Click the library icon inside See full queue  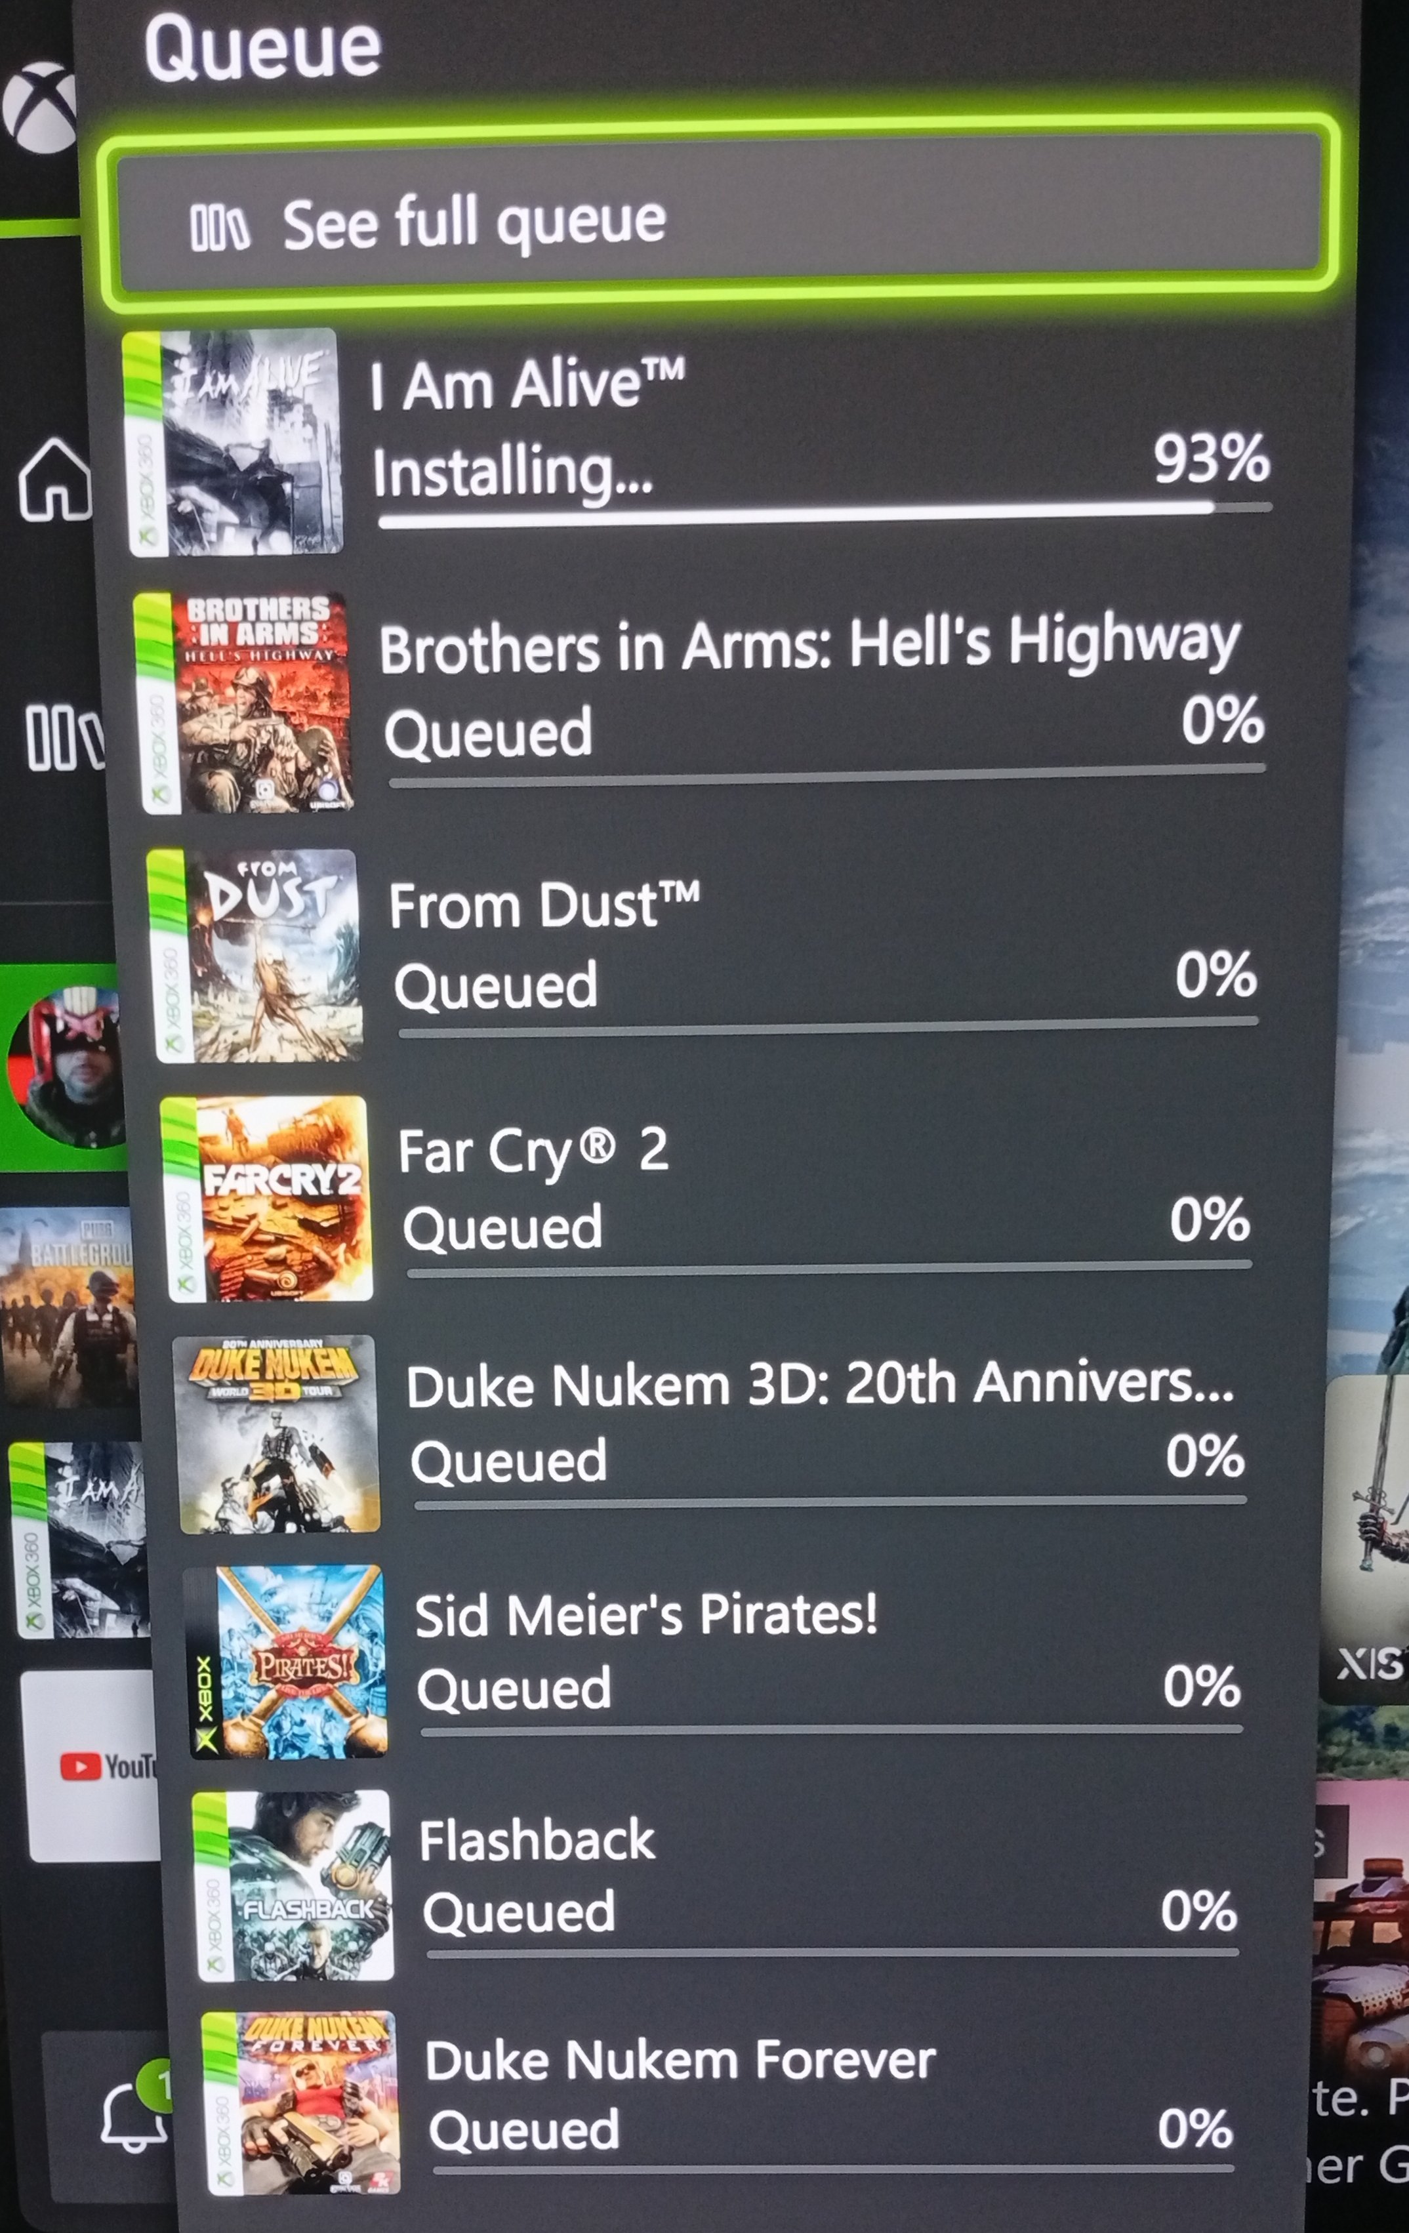click(219, 228)
